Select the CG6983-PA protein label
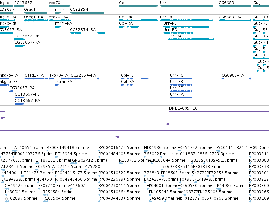The width and height of the screenshot is (269, 203). (233, 75)
